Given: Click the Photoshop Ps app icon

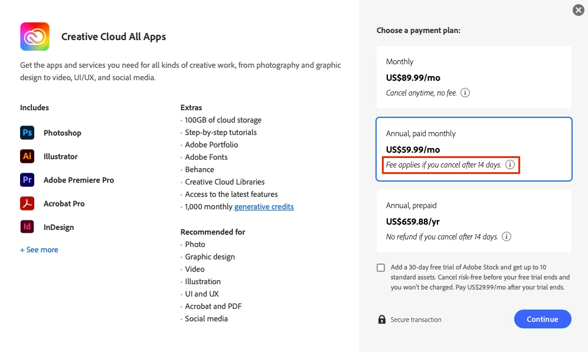Looking at the screenshot, I should coord(27,133).
